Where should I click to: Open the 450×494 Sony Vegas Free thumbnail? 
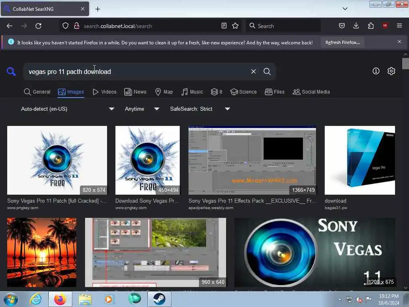point(147,160)
